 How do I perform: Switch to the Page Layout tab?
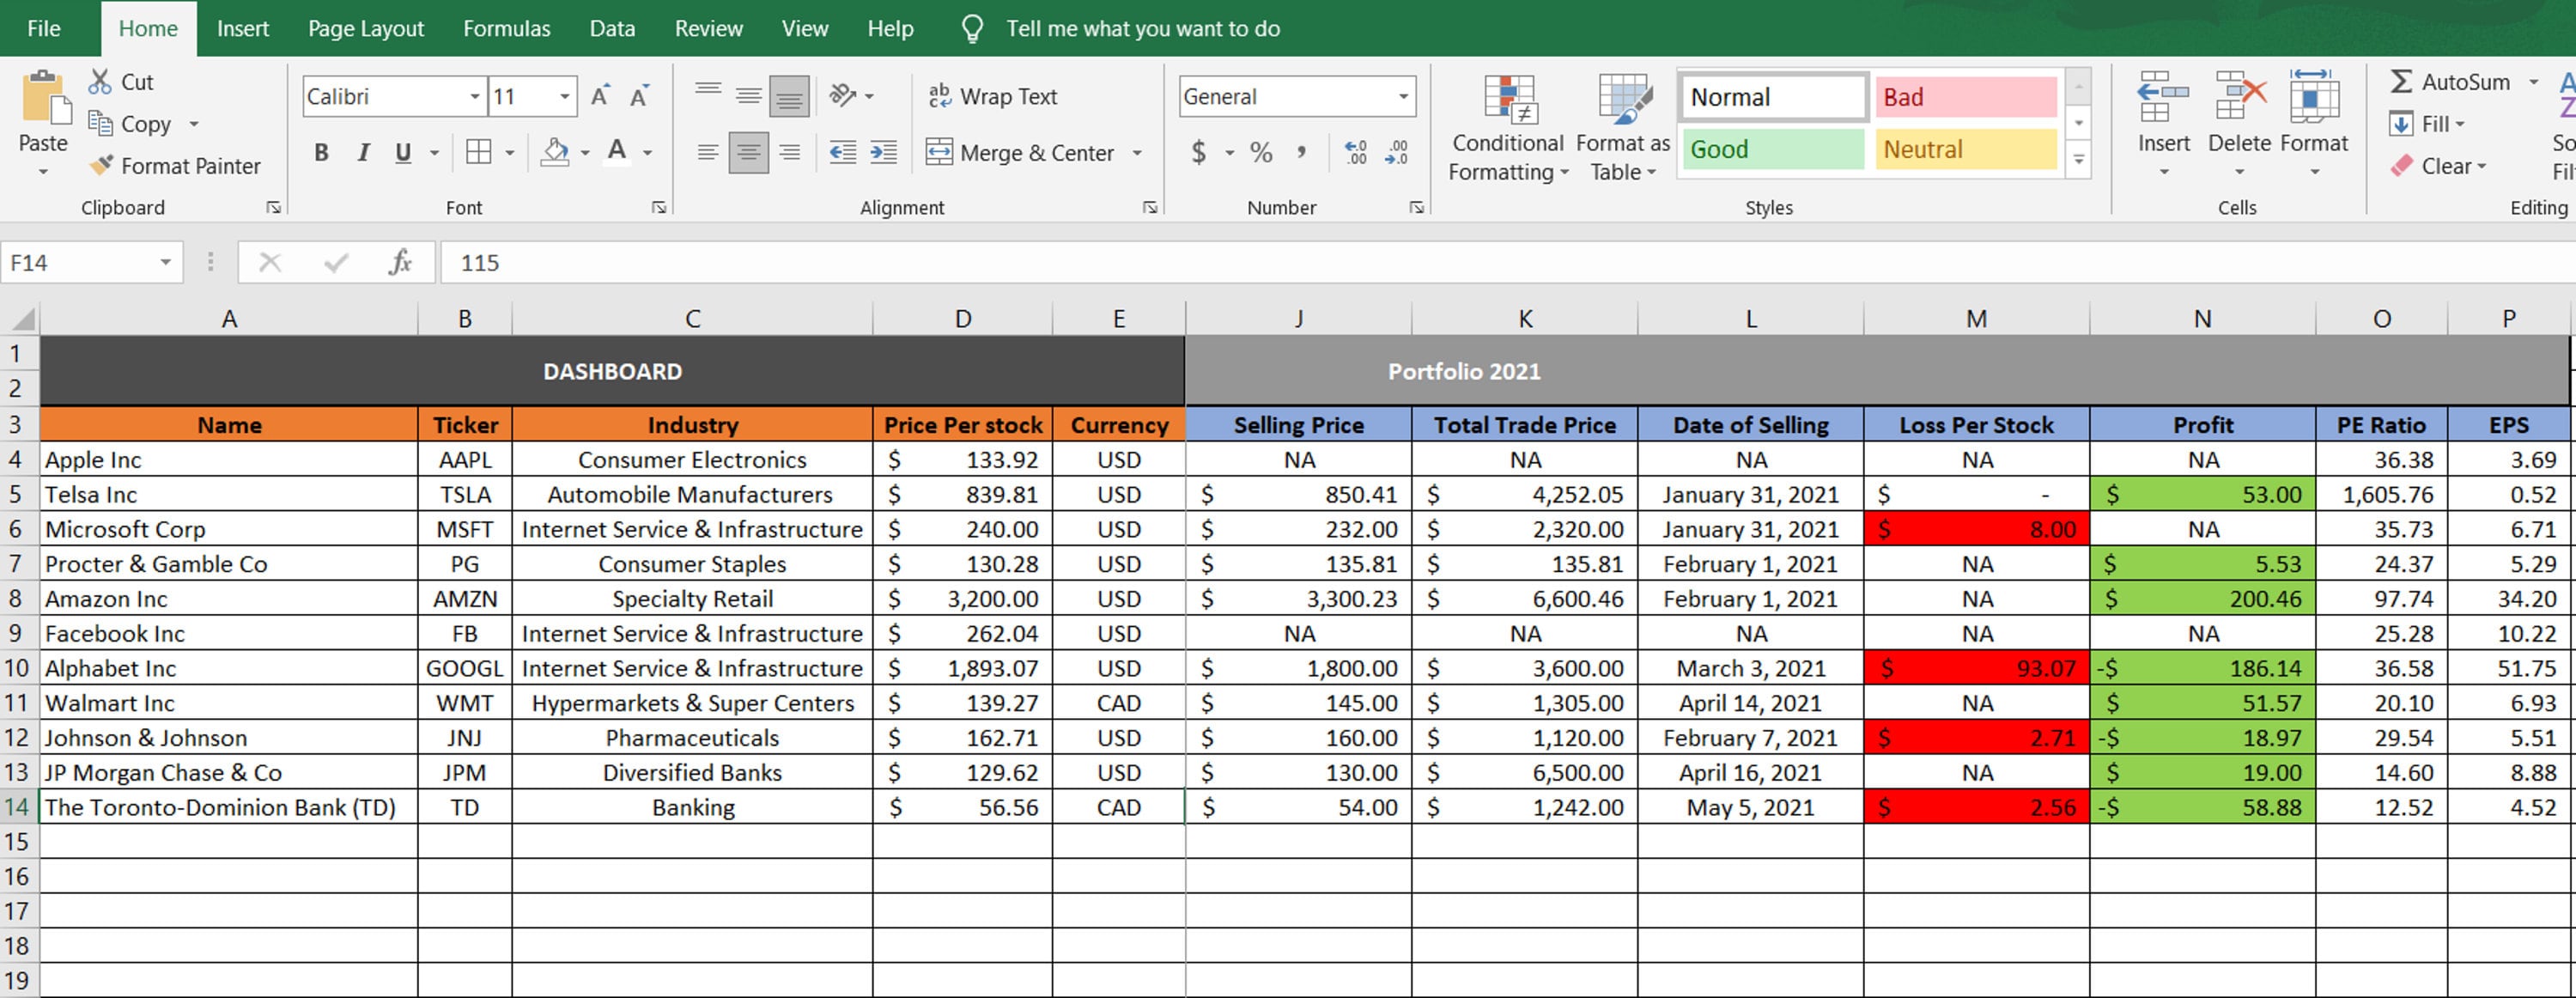coord(366,28)
